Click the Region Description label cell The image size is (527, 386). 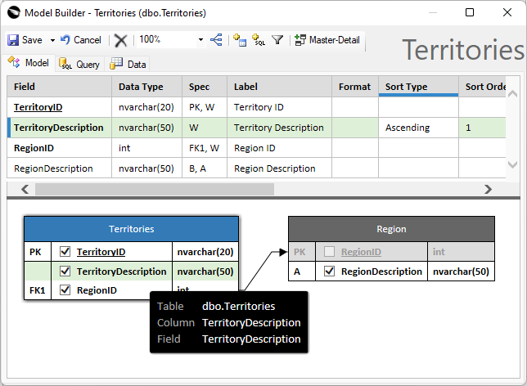pos(280,168)
